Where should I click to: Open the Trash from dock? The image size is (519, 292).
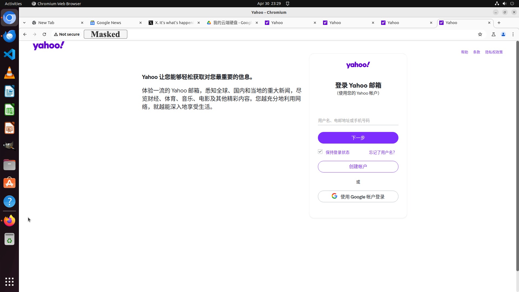click(x=9, y=239)
